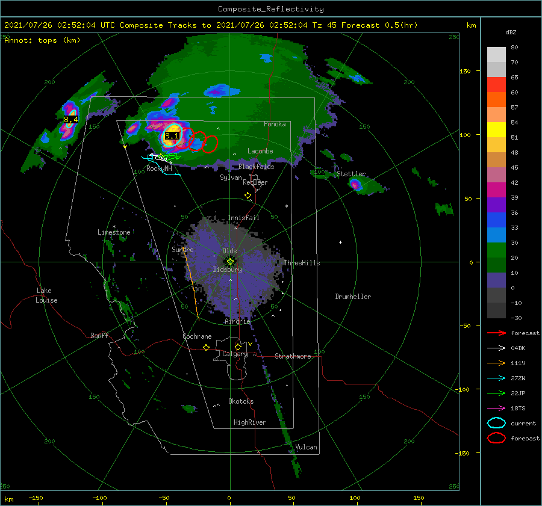Click the tan 48-45 dBZ color swatch
Image resolution: width=542 pixels, height=506 pixels.
click(x=496, y=160)
